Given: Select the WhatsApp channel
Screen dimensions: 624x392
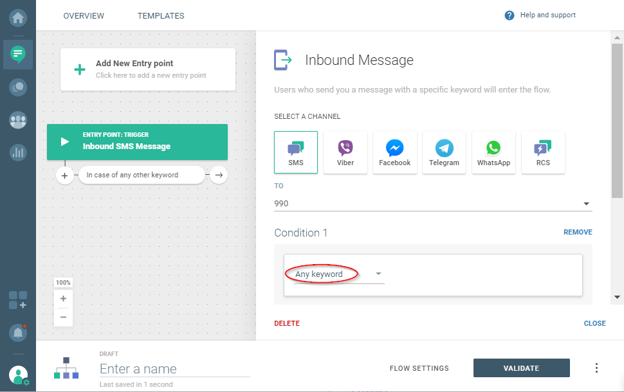Looking at the screenshot, I should coord(493,152).
